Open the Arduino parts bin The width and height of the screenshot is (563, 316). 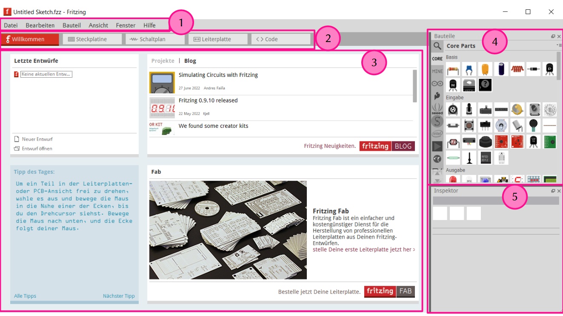tap(437, 84)
